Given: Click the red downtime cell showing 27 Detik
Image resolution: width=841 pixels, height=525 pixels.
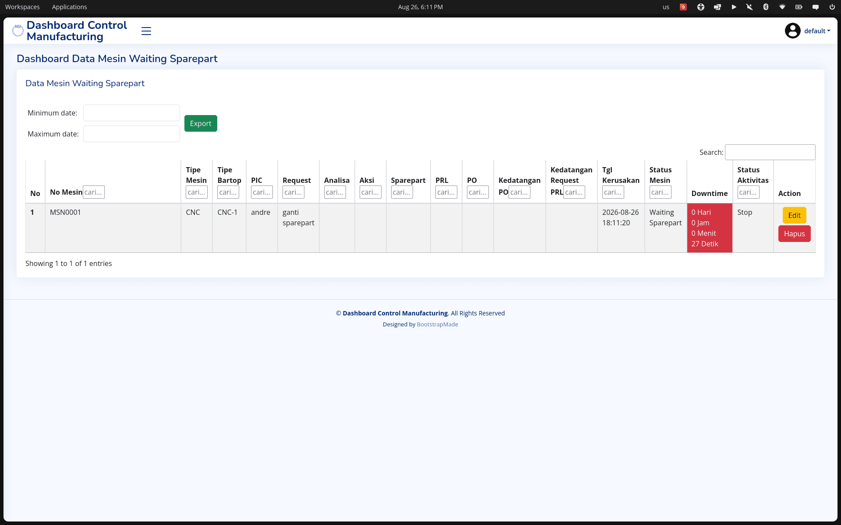Looking at the screenshot, I should pyautogui.click(x=710, y=228).
